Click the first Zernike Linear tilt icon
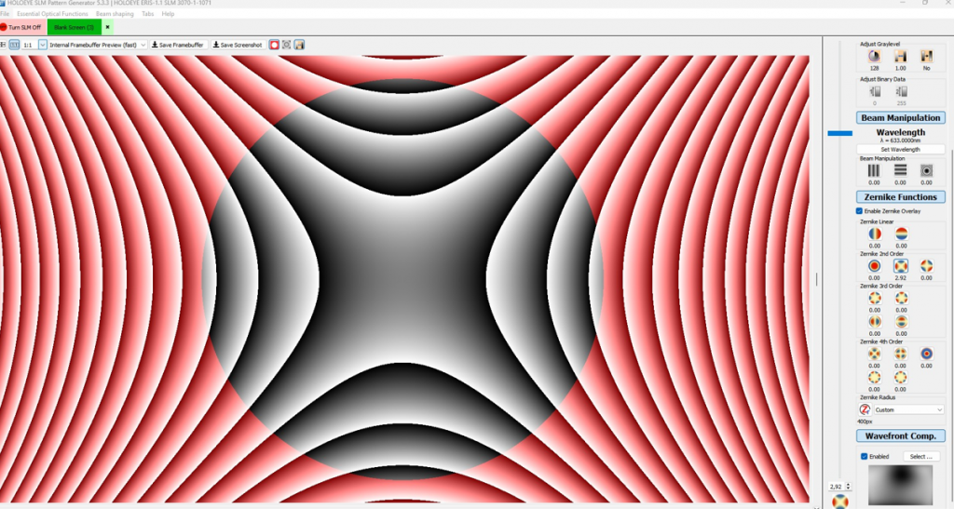Screen dimensions: 954x509 874,234
